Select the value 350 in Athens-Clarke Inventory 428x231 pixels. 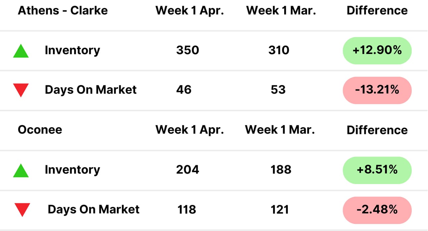(x=187, y=50)
